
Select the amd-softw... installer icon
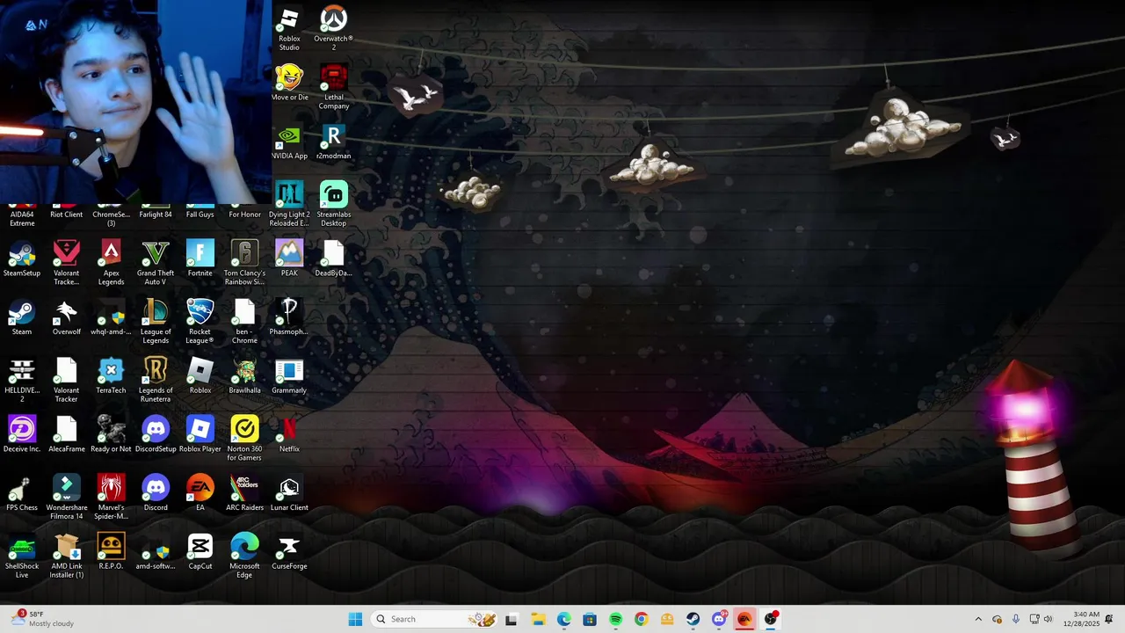coord(156,552)
